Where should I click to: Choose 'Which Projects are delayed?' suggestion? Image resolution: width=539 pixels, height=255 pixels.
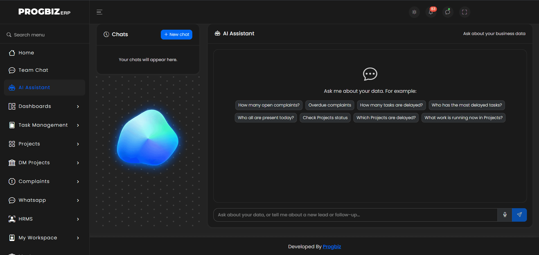click(x=386, y=118)
